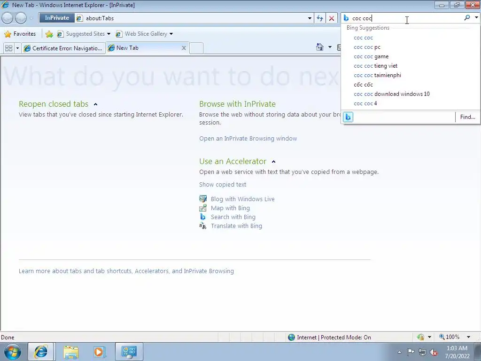Click the Show copied text link

click(223, 184)
